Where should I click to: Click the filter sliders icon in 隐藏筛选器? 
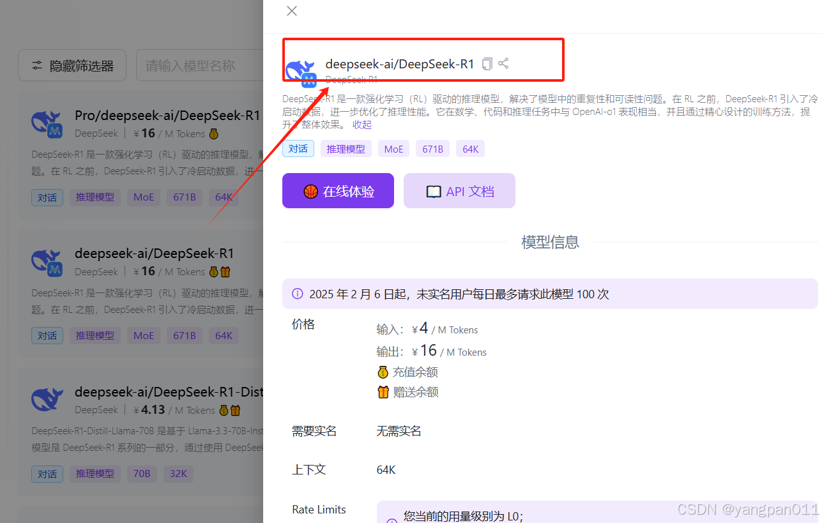(x=37, y=66)
